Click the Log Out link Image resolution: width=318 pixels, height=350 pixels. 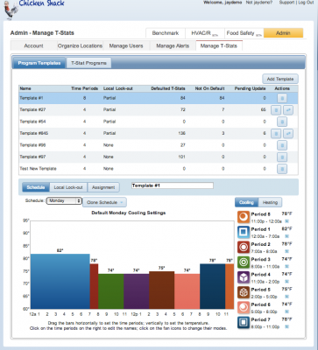click(x=306, y=3)
